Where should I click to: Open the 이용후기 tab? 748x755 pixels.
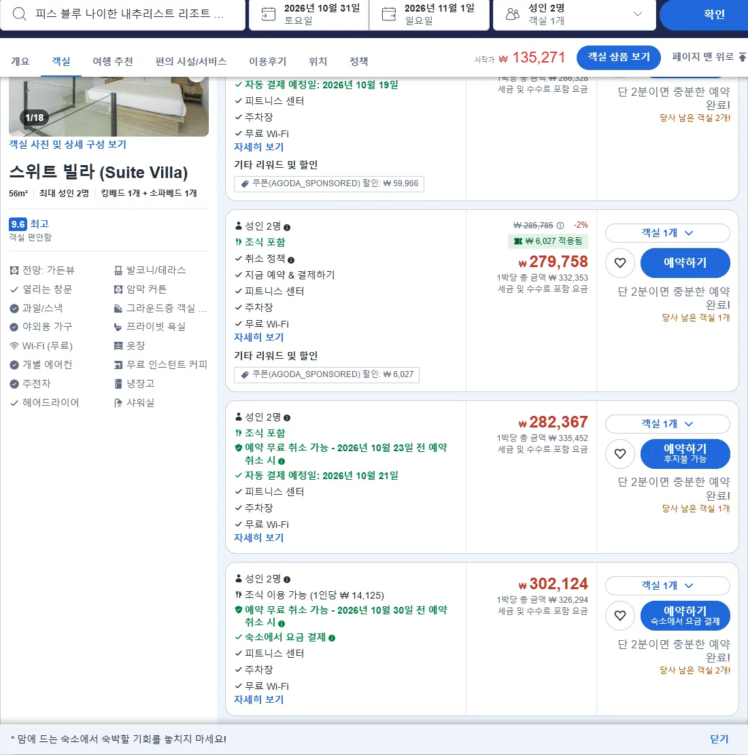(267, 61)
